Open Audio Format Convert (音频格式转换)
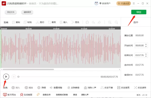Viewport: 151px width, 98px height. (x=62, y=95)
